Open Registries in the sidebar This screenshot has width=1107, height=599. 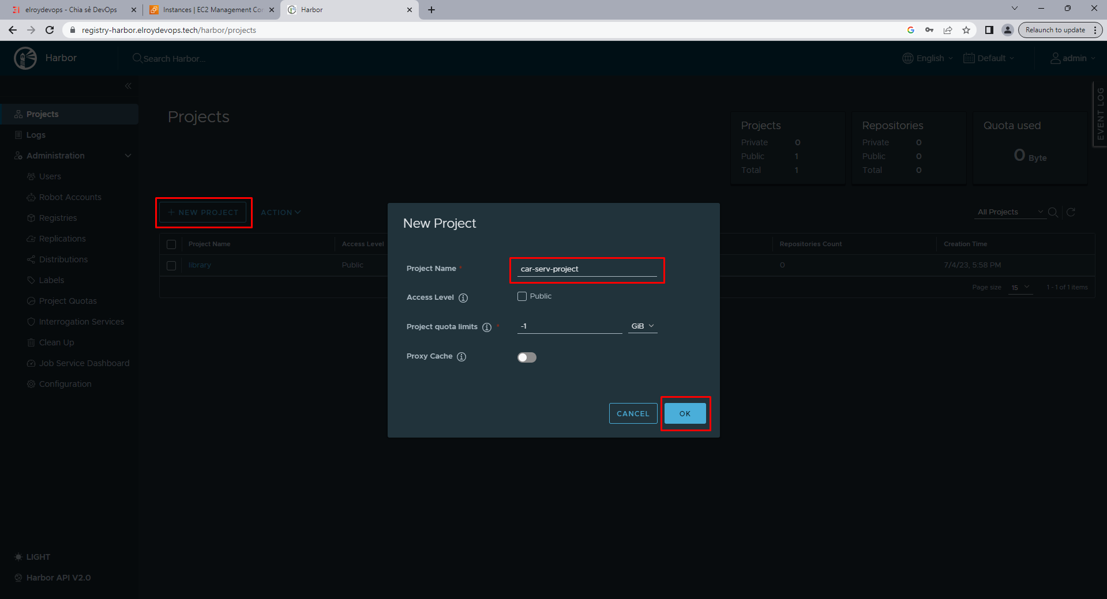click(58, 218)
